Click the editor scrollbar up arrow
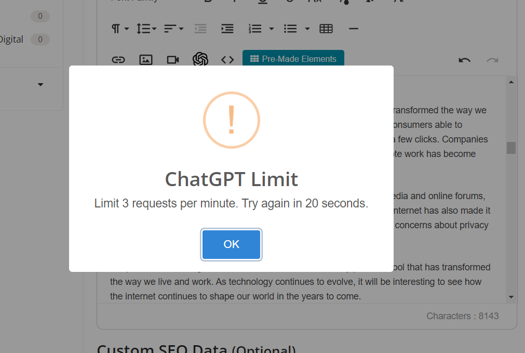This screenshot has width=525, height=353. pyautogui.click(x=511, y=82)
